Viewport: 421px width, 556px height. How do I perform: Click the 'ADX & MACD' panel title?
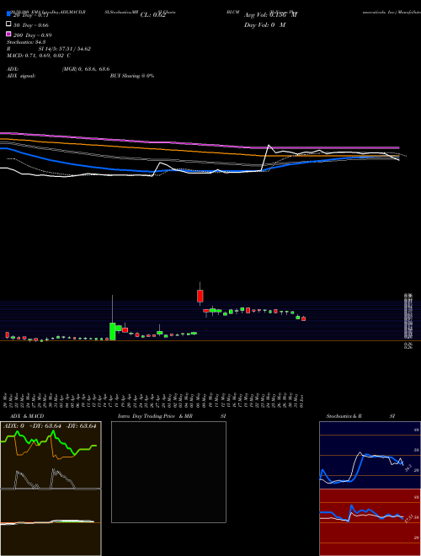point(27,416)
